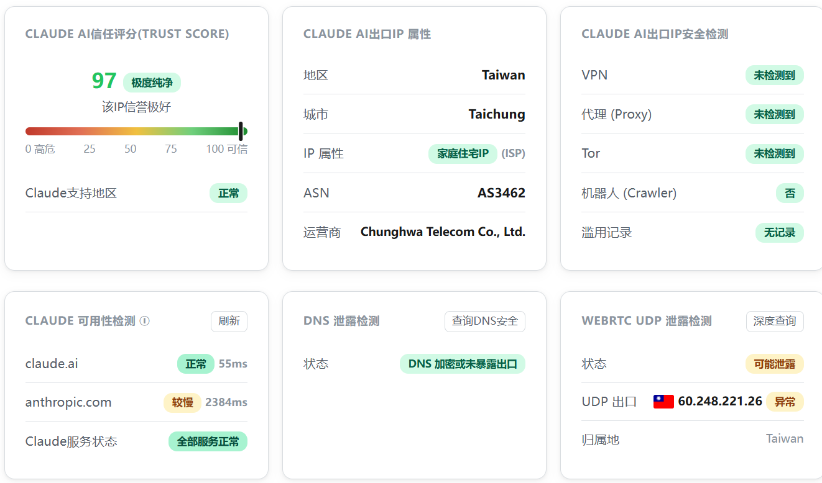Click the 否 badge in Crawler row
This screenshot has height=483, width=822.
coord(790,193)
